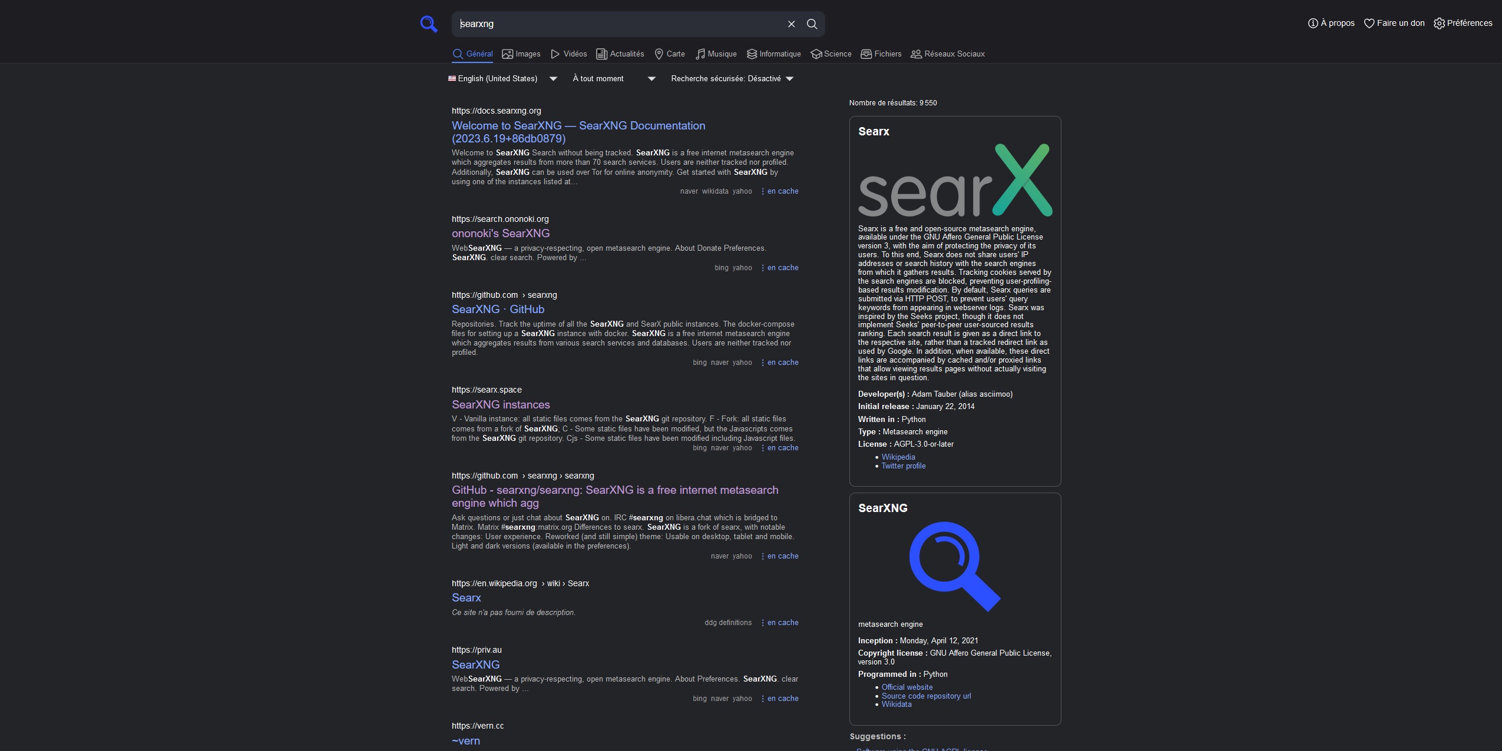Expand the À tout moment time filter
The width and height of the screenshot is (1502, 751).
point(613,79)
